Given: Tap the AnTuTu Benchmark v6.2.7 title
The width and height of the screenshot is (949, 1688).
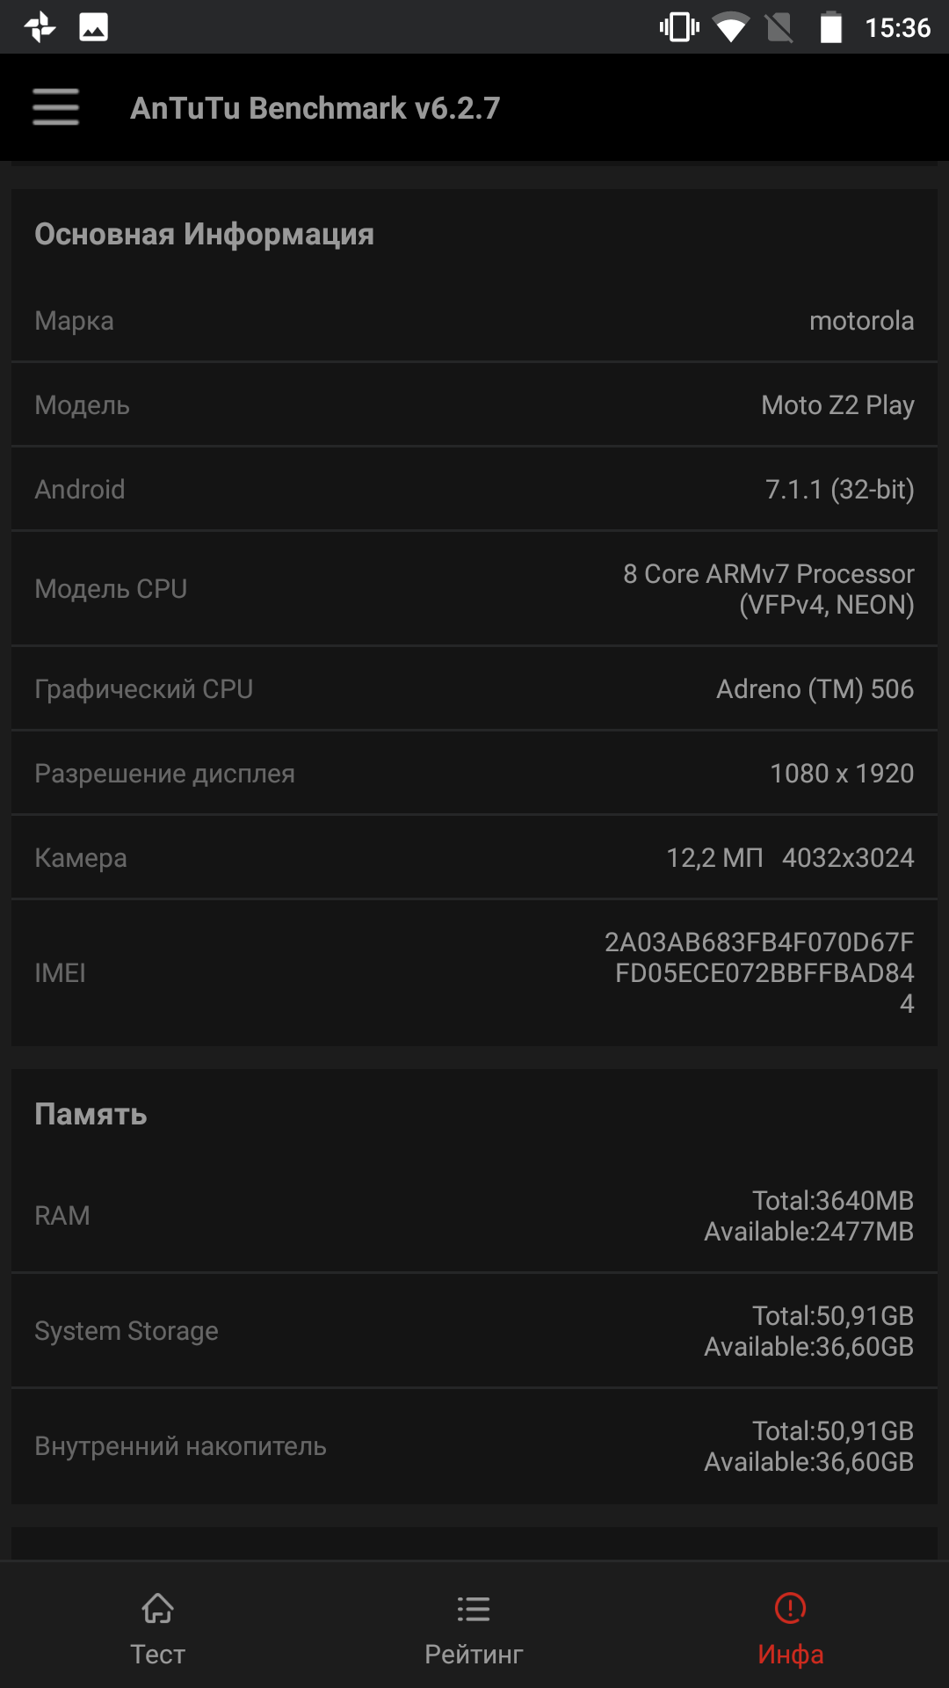Looking at the screenshot, I should tap(315, 108).
